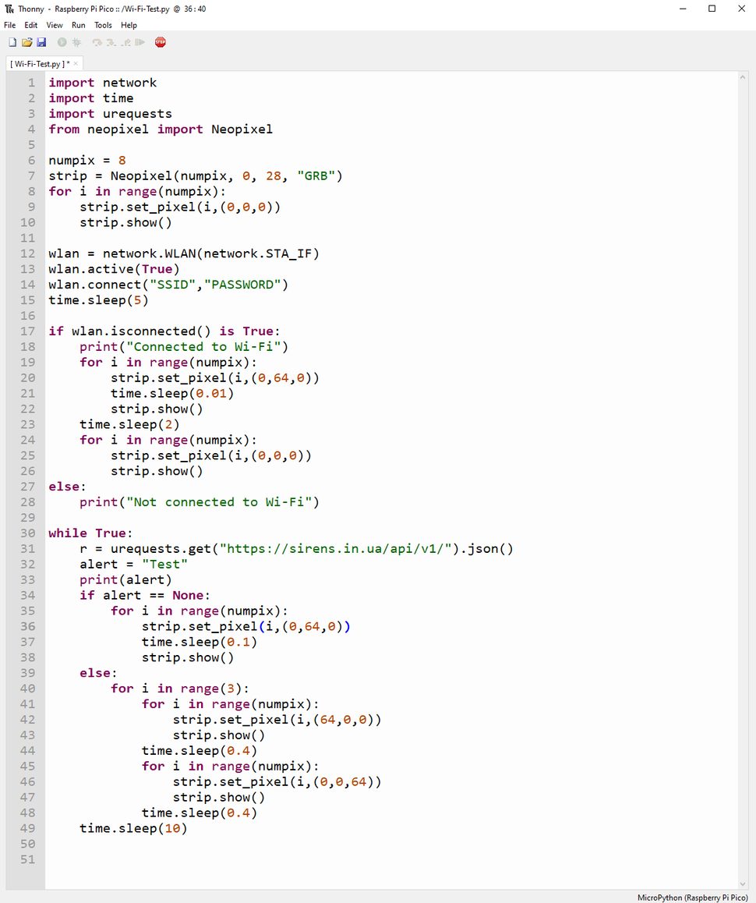Click the Step over icon
The width and height of the screenshot is (756, 903).
click(x=97, y=42)
